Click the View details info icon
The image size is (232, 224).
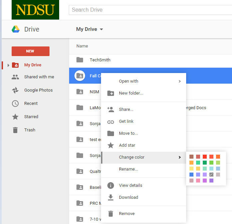(111, 186)
